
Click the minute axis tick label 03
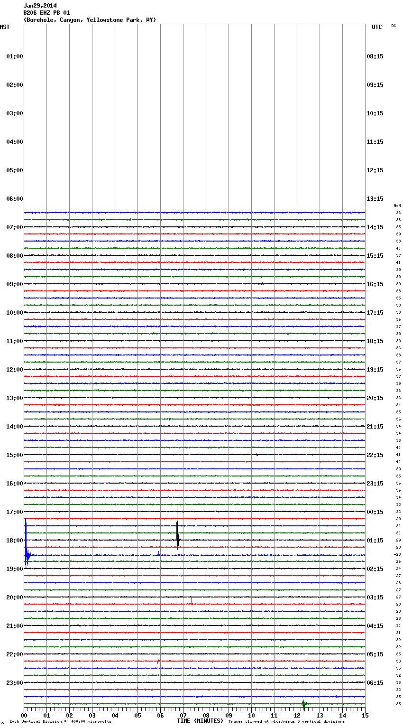(x=92, y=715)
